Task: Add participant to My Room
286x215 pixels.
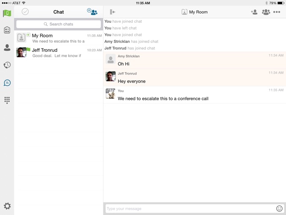Action: [x=254, y=12]
